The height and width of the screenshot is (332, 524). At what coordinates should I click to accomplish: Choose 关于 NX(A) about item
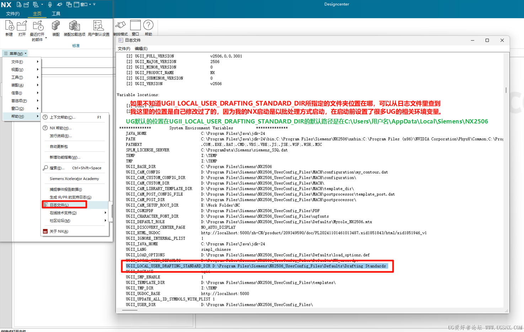(x=75, y=231)
